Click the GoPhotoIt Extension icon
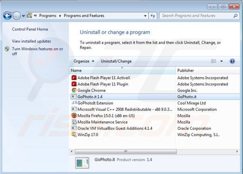This screenshot has width=243, height=174. pos(74,103)
